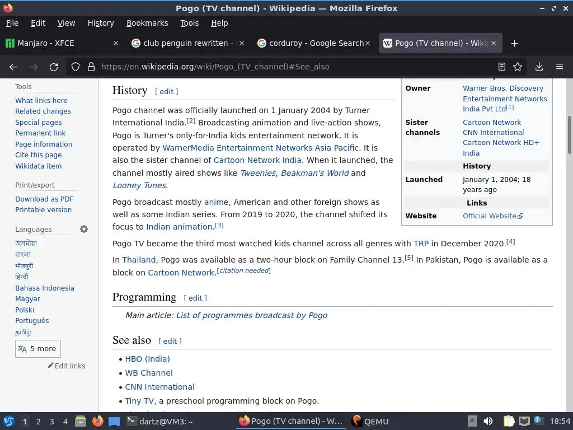Image resolution: width=573 pixels, height=430 pixels.
Task: Open the Bookmarks menu
Action: pyautogui.click(x=147, y=23)
